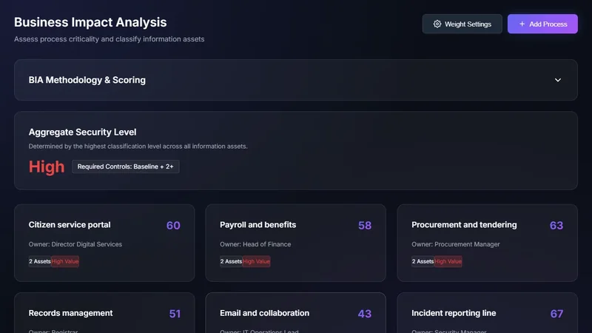Click High Value tag on Citizen service portal
The image size is (592, 333).
[x=65, y=261]
